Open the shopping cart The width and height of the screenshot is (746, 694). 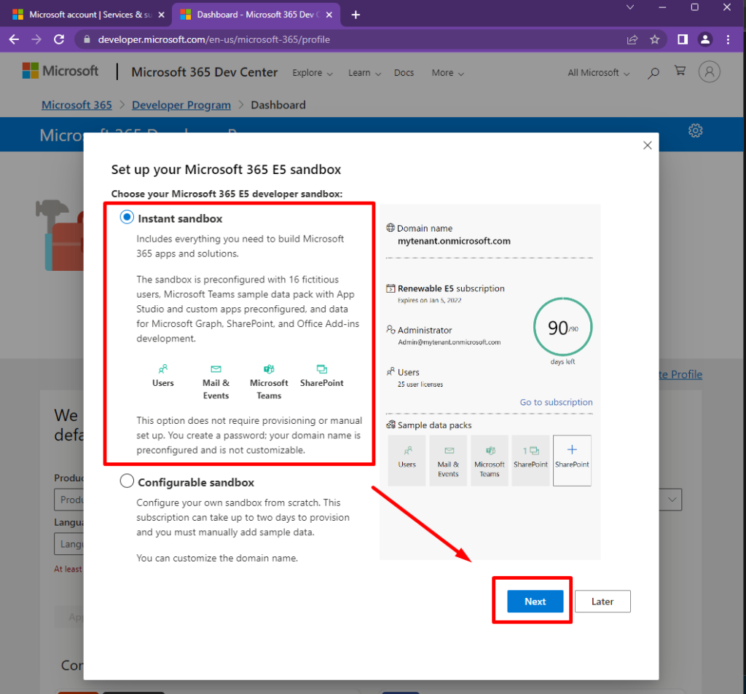pyautogui.click(x=680, y=71)
